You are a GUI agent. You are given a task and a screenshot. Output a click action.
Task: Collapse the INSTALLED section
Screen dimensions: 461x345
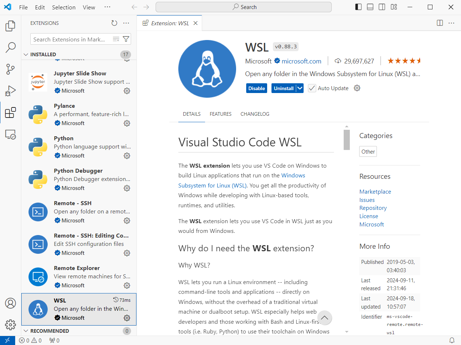coord(79,54)
